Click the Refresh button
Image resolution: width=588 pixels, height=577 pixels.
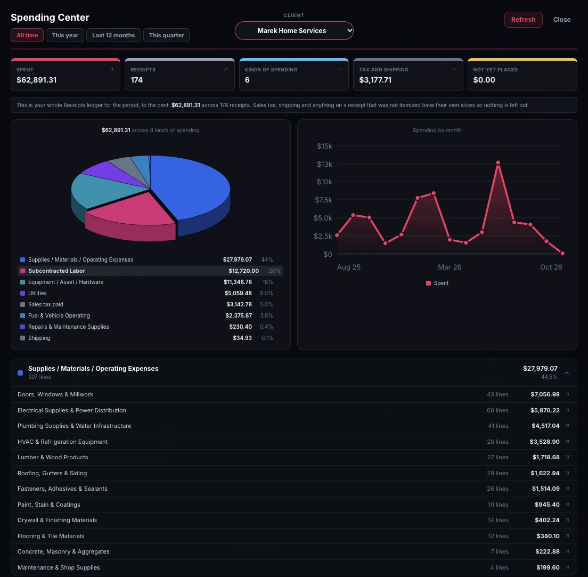click(523, 20)
